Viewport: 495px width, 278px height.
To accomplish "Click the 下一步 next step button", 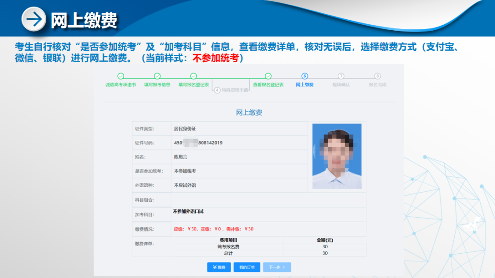I will [x=277, y=267].
